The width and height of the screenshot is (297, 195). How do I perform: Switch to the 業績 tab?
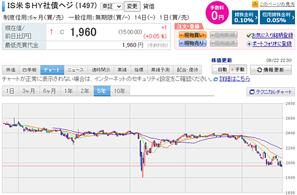pyautogui.click(x=122, y=70)
